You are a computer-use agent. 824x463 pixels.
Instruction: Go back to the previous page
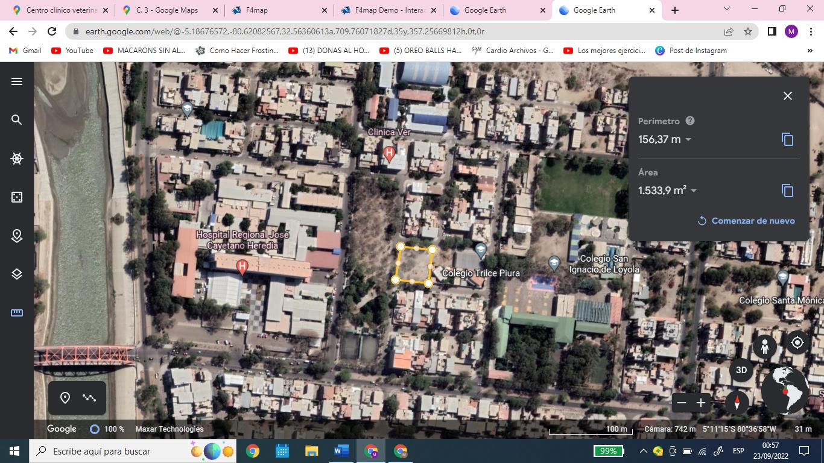(x=13, y=31)
